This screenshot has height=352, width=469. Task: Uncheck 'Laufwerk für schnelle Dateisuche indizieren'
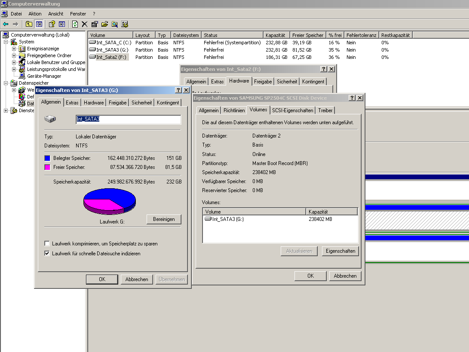point(47,253)
